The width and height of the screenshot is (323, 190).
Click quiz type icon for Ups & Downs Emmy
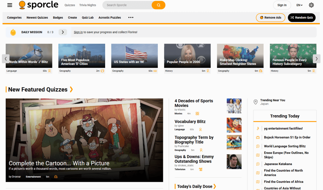tap(200, 169)
